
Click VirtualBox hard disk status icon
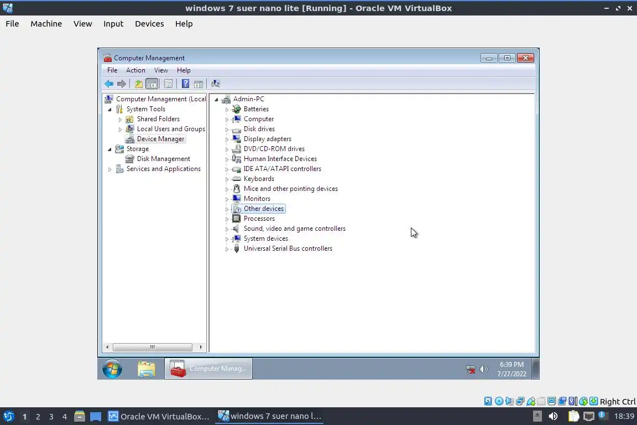pyautogui.click(x=488, y=401)
